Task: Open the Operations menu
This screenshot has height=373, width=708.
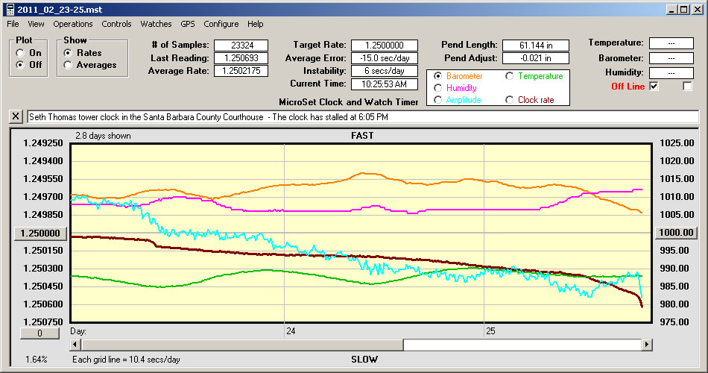Action: tap(73, 24)
